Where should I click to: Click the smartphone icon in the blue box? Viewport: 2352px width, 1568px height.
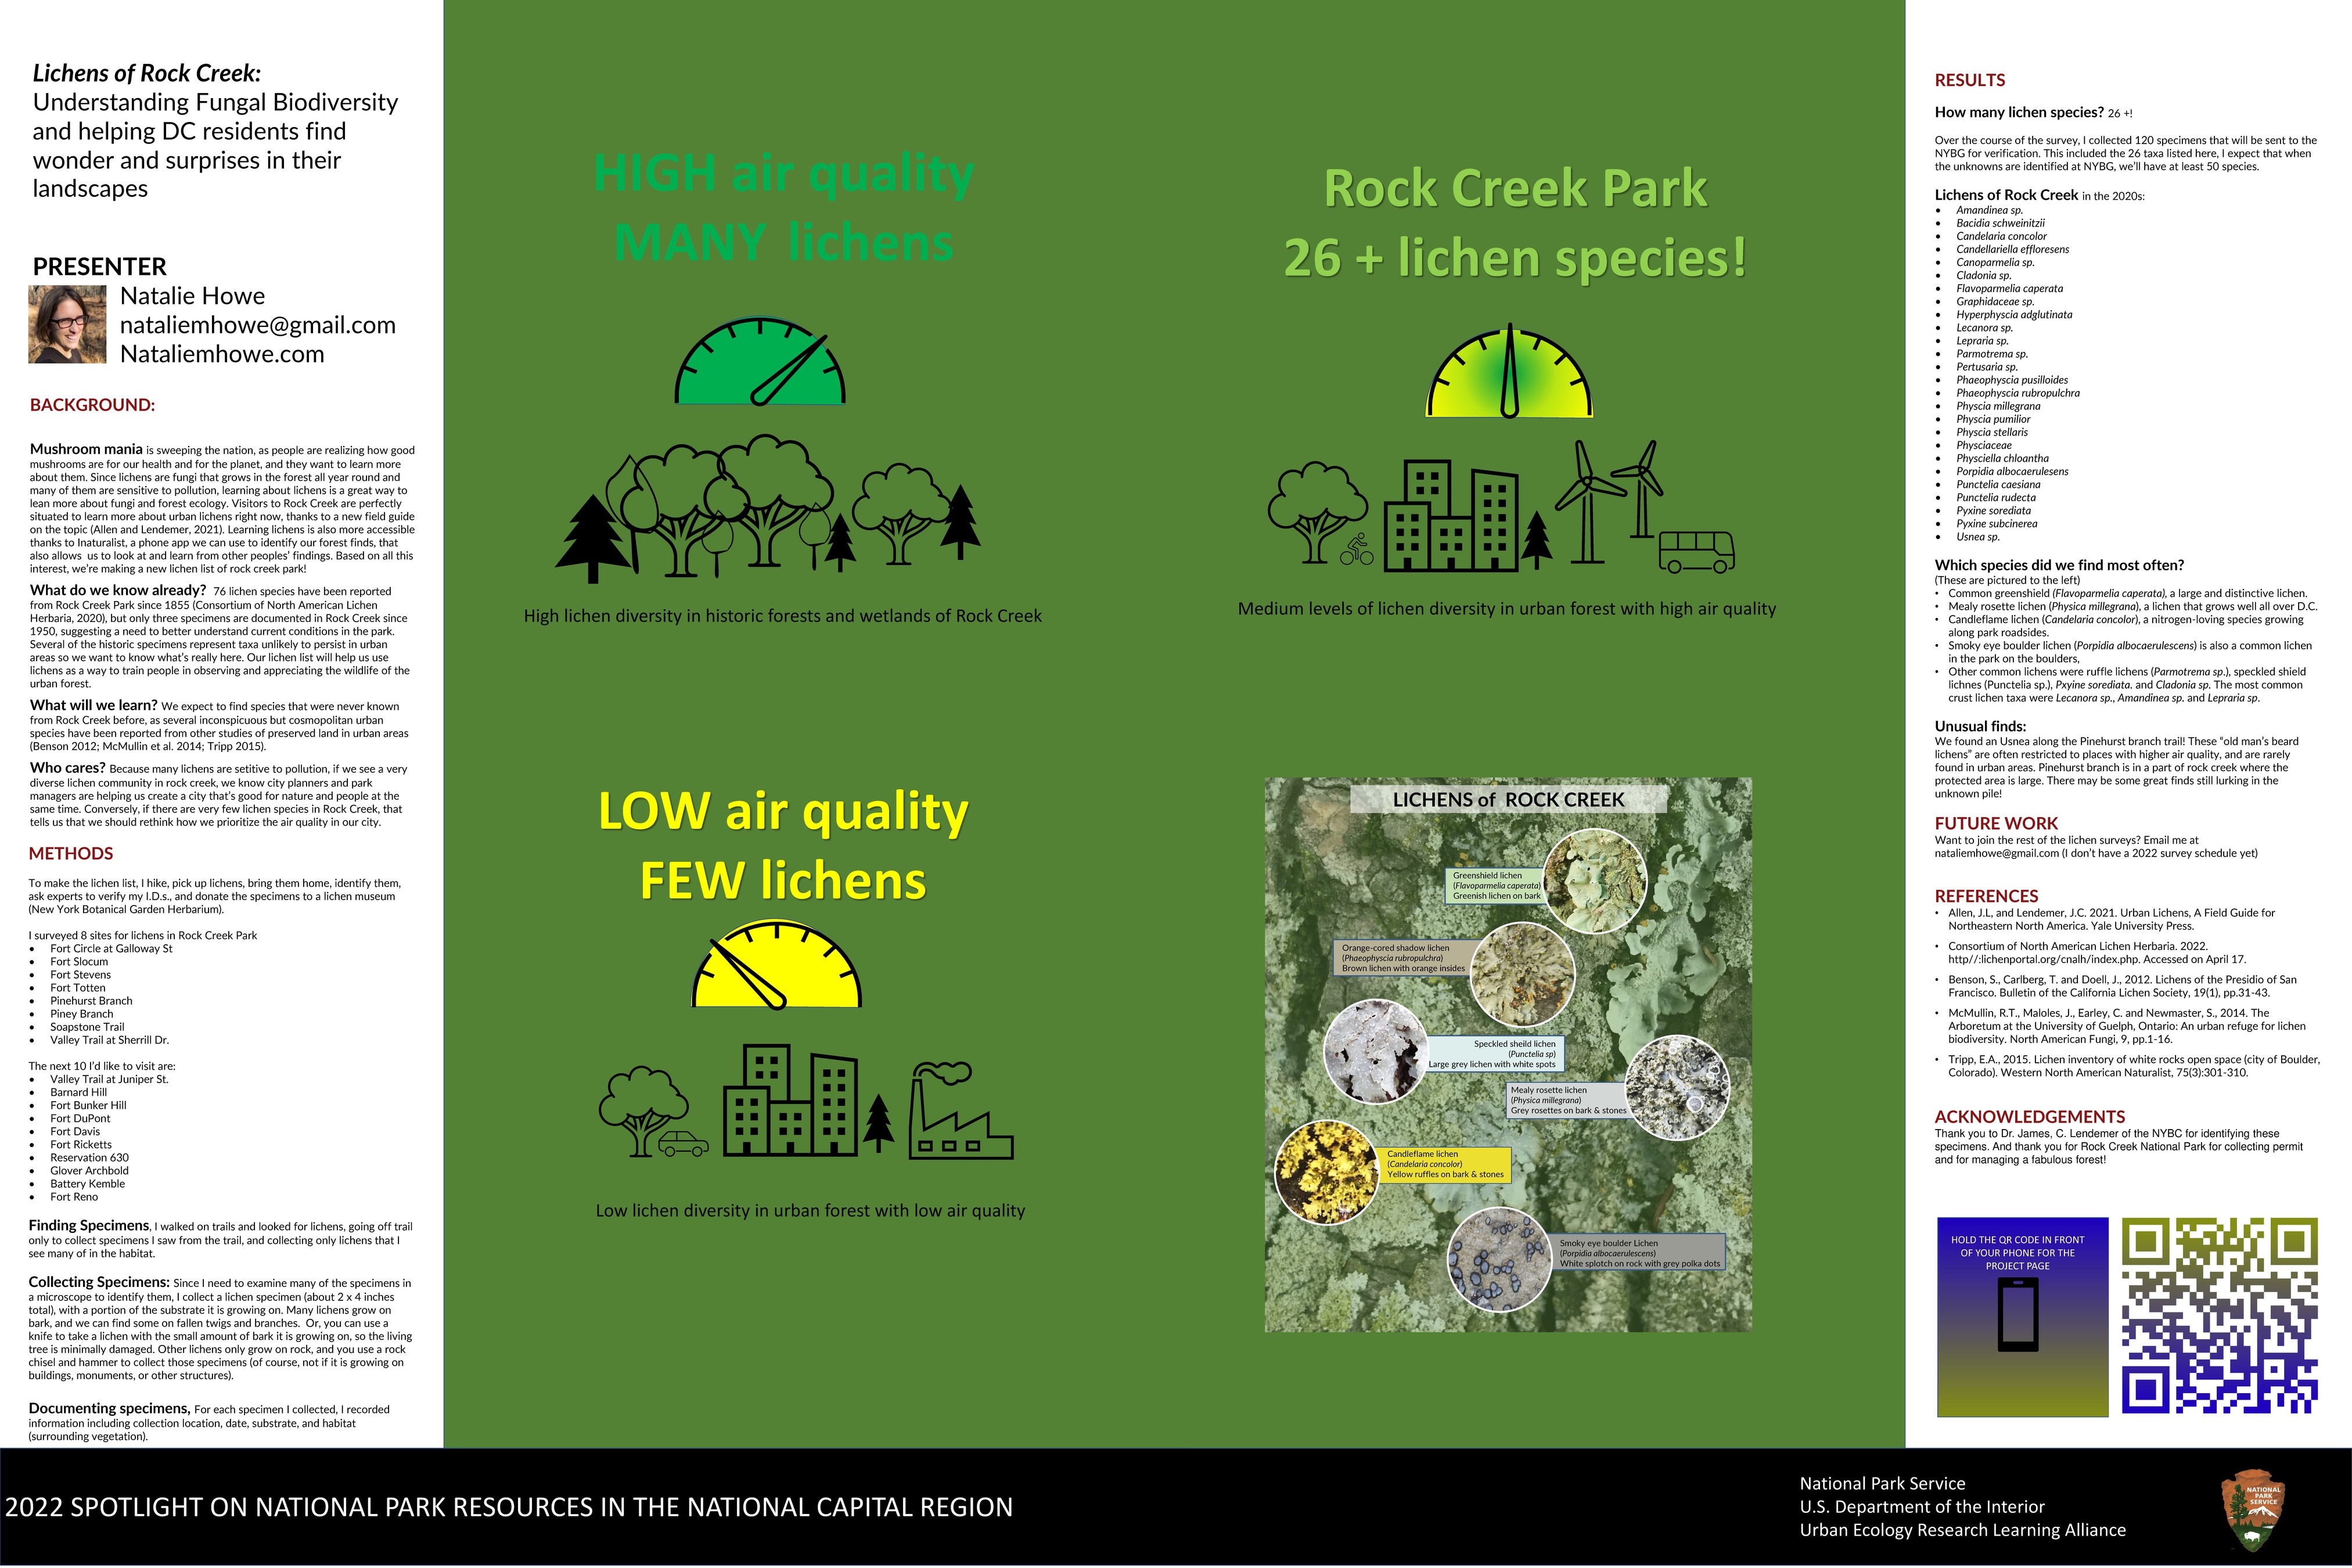tap(2017, 1316)
